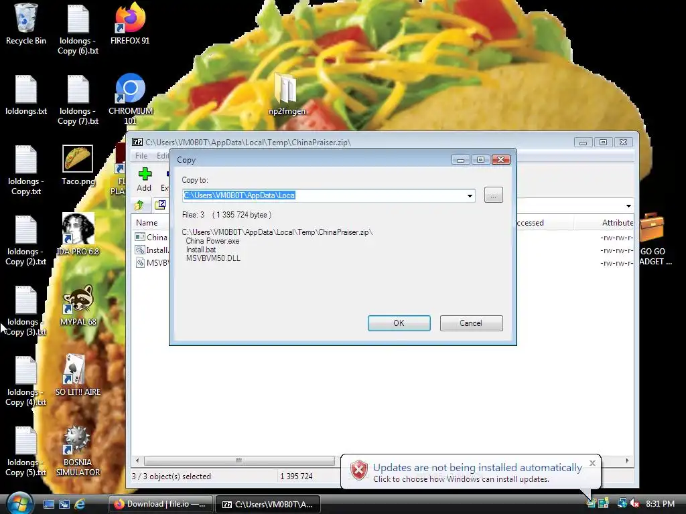Click the scrollbar left arrow in 7-Zip
This screenshot has height=514, width=686.
tap(137, 460)
